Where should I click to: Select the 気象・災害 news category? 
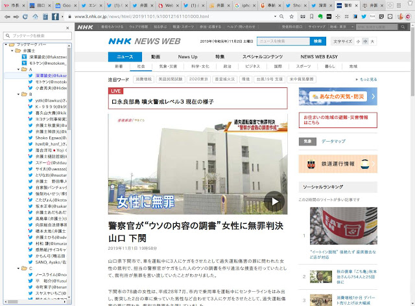[168, 67]
